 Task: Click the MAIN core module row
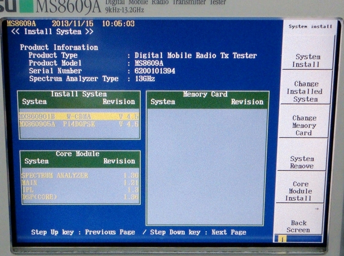pos(80,182)
